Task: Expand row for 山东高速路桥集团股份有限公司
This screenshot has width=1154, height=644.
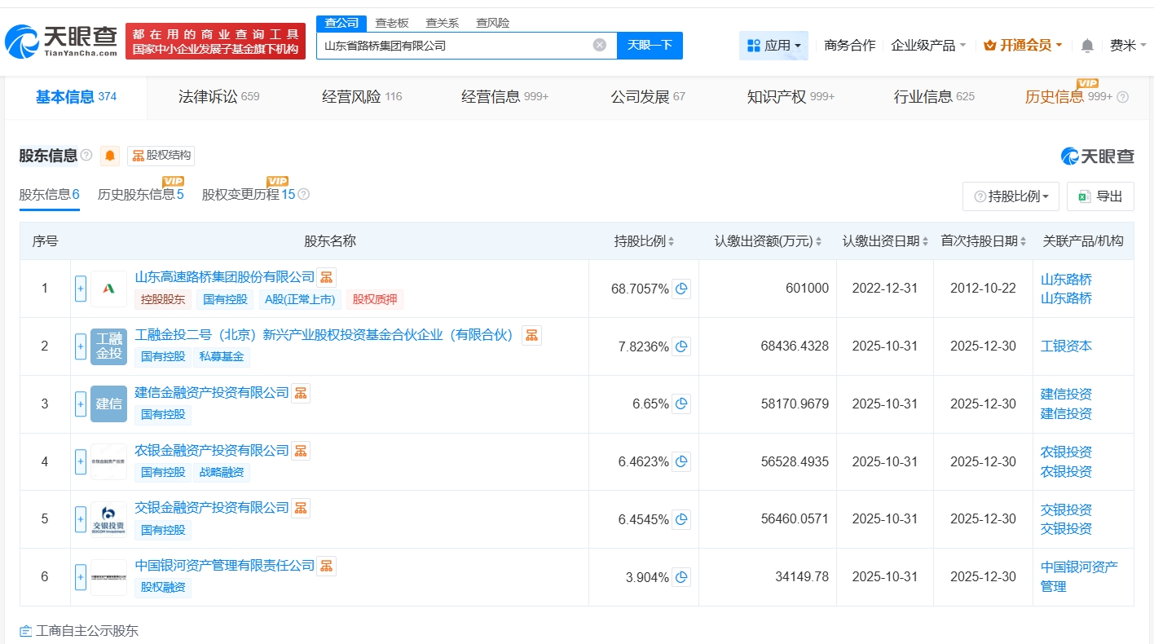Action: click(x=81, y=289)
